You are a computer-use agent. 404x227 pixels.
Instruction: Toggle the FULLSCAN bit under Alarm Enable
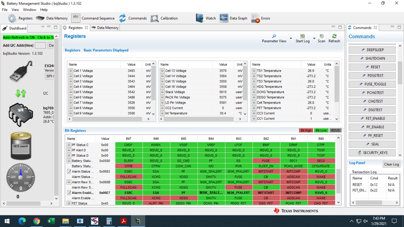click(128, 198)
